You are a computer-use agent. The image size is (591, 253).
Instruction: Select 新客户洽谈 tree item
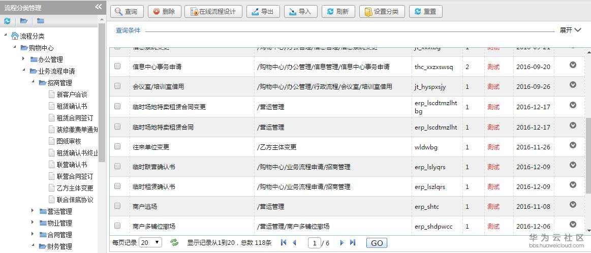pos(72,94)
